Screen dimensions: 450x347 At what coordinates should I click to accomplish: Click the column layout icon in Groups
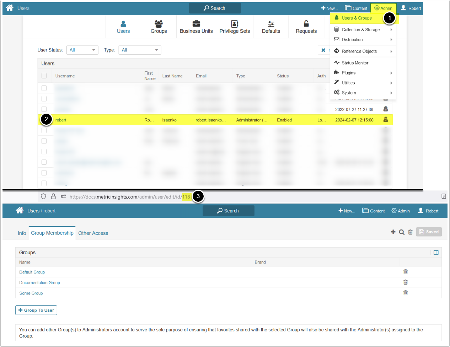[x=436, y=253]
